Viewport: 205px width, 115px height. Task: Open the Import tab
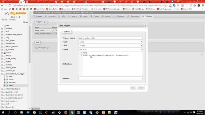106,16
